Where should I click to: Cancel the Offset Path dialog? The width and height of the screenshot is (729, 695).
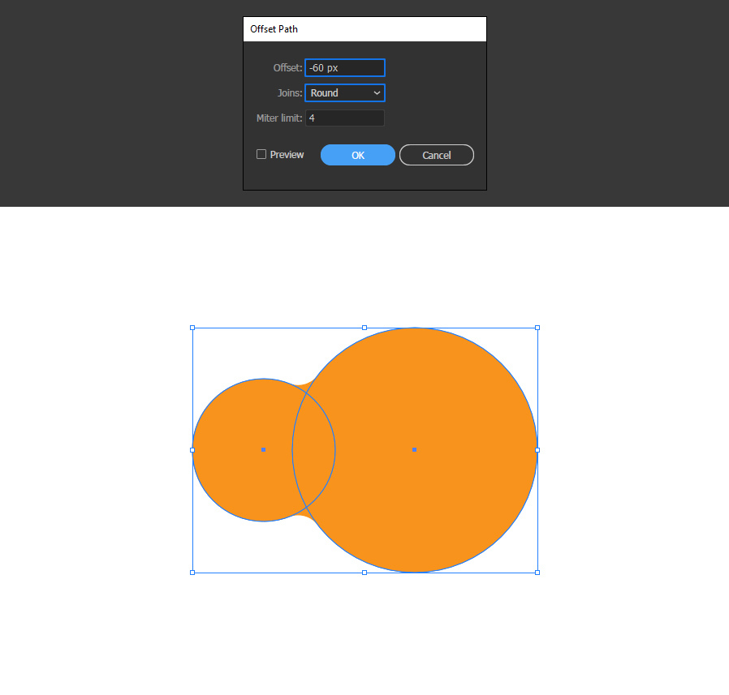tap(437, 155)
